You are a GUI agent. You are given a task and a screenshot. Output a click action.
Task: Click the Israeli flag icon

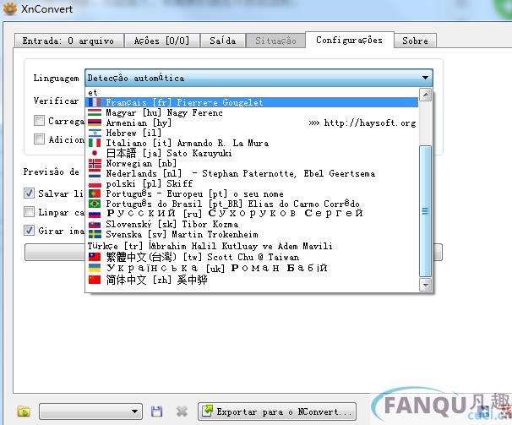tap(95, 133)
